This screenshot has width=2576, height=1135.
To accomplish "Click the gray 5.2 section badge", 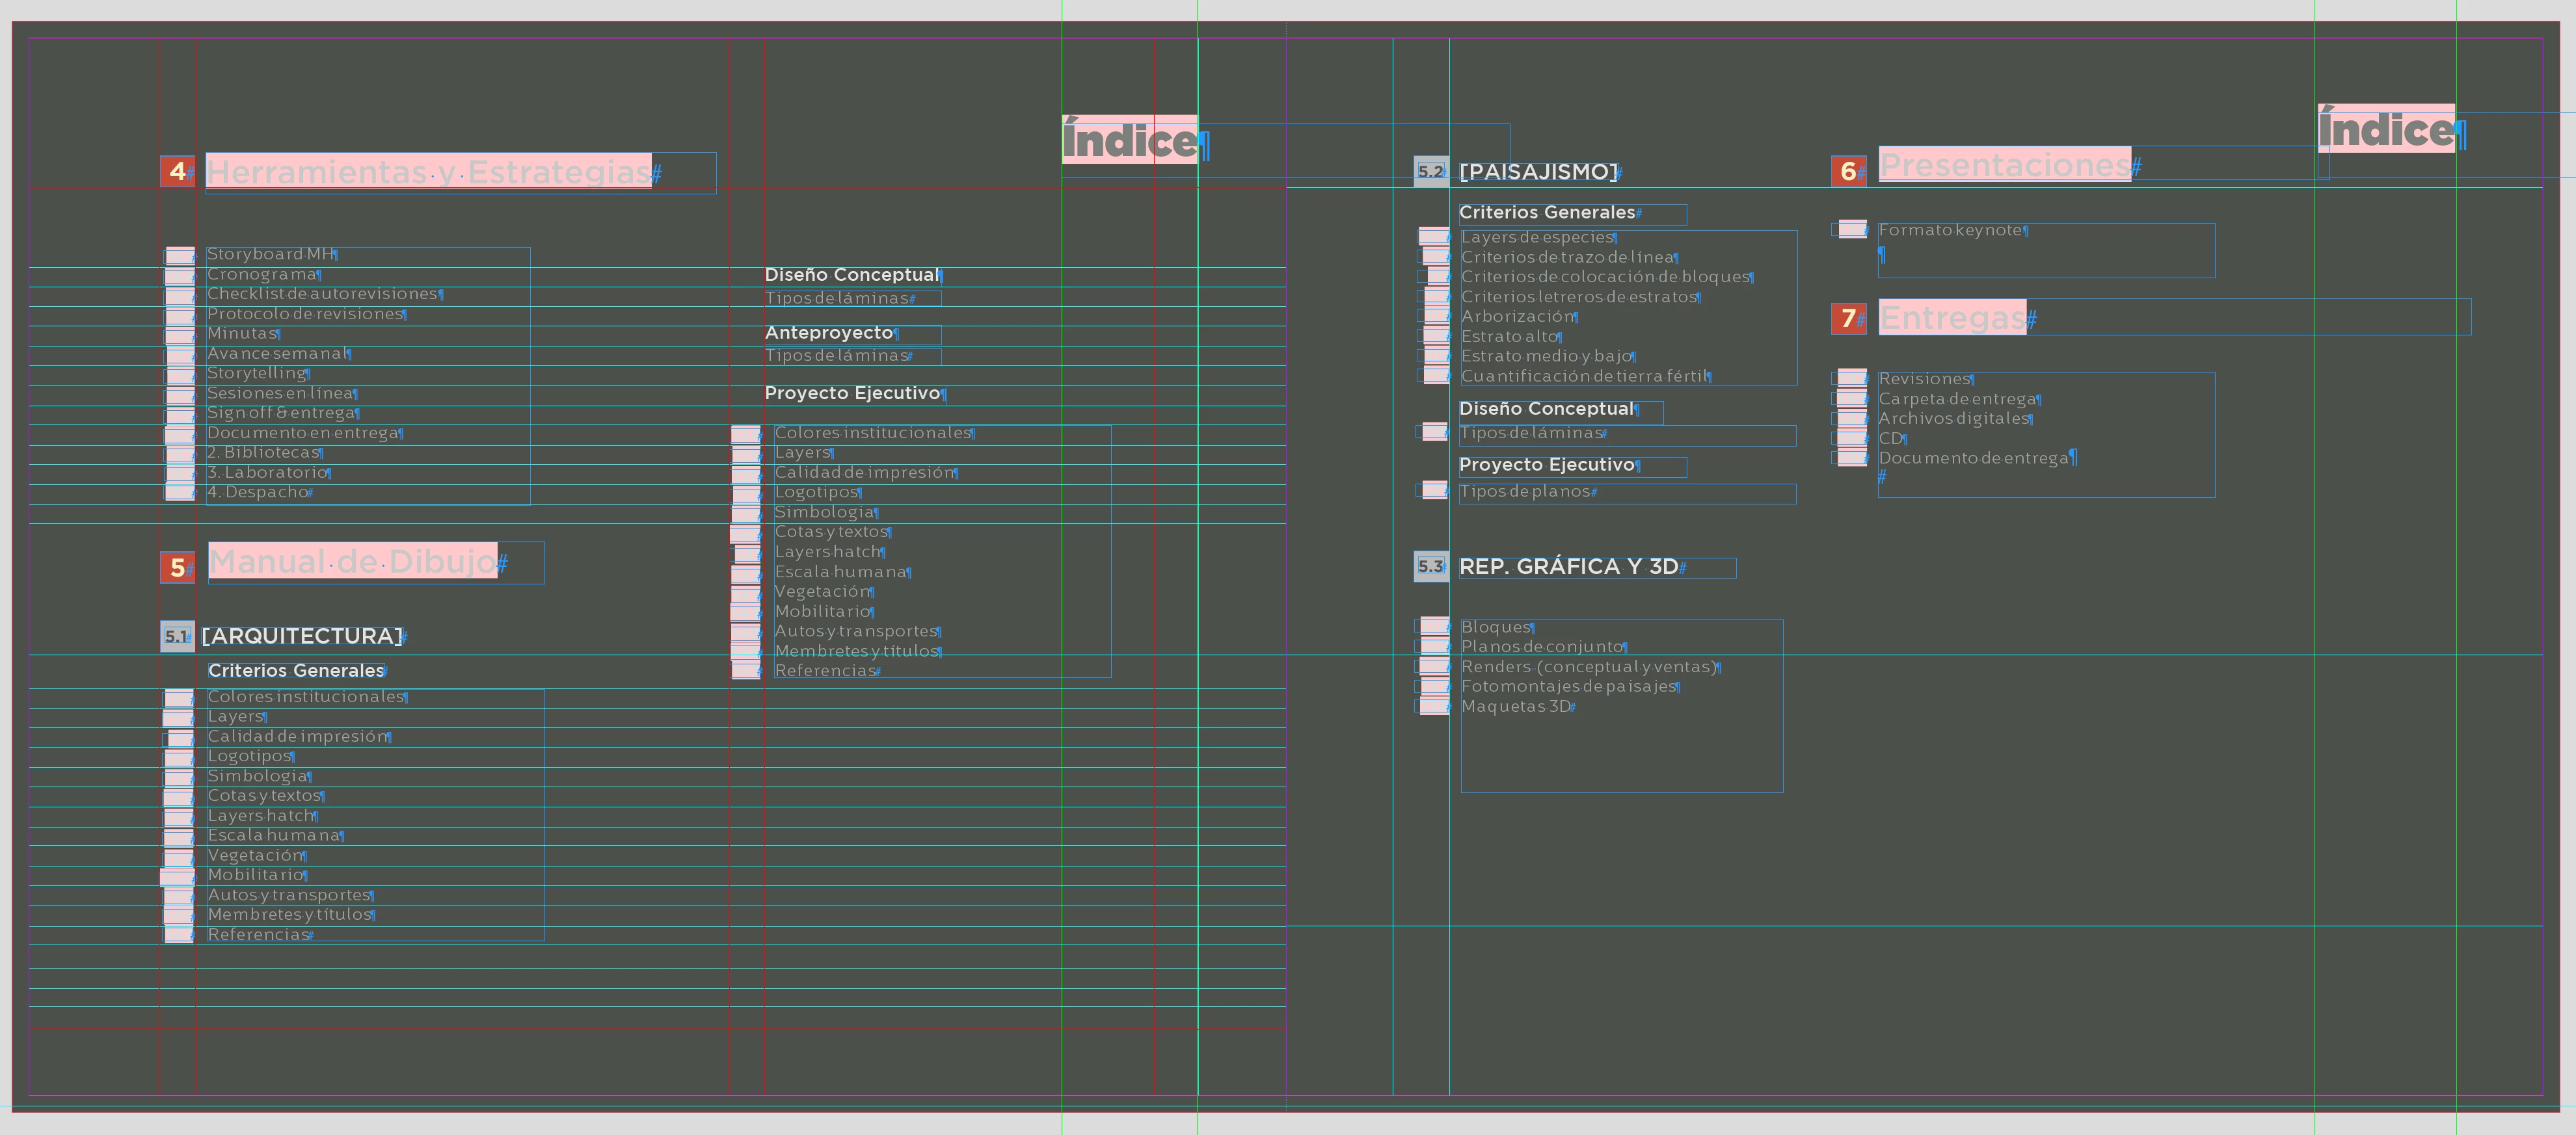I will point(1430,172).
